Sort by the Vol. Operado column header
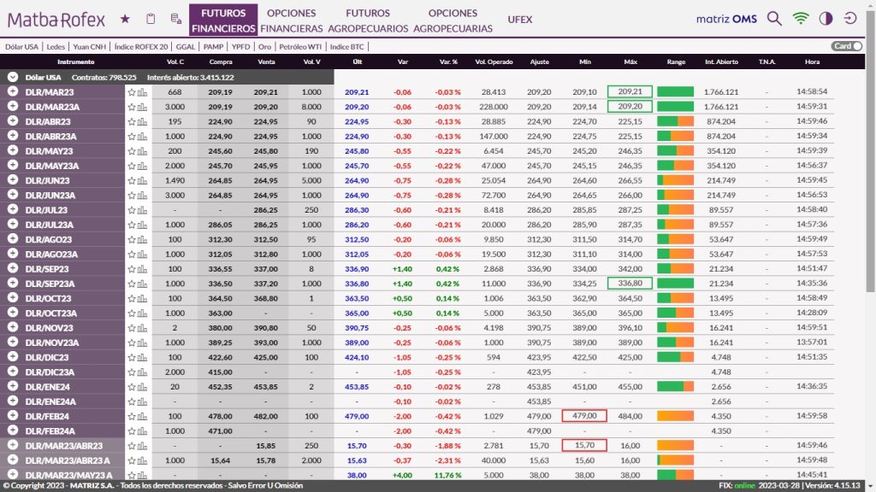The width and height of the screenshot is (876, 492). 494,62
